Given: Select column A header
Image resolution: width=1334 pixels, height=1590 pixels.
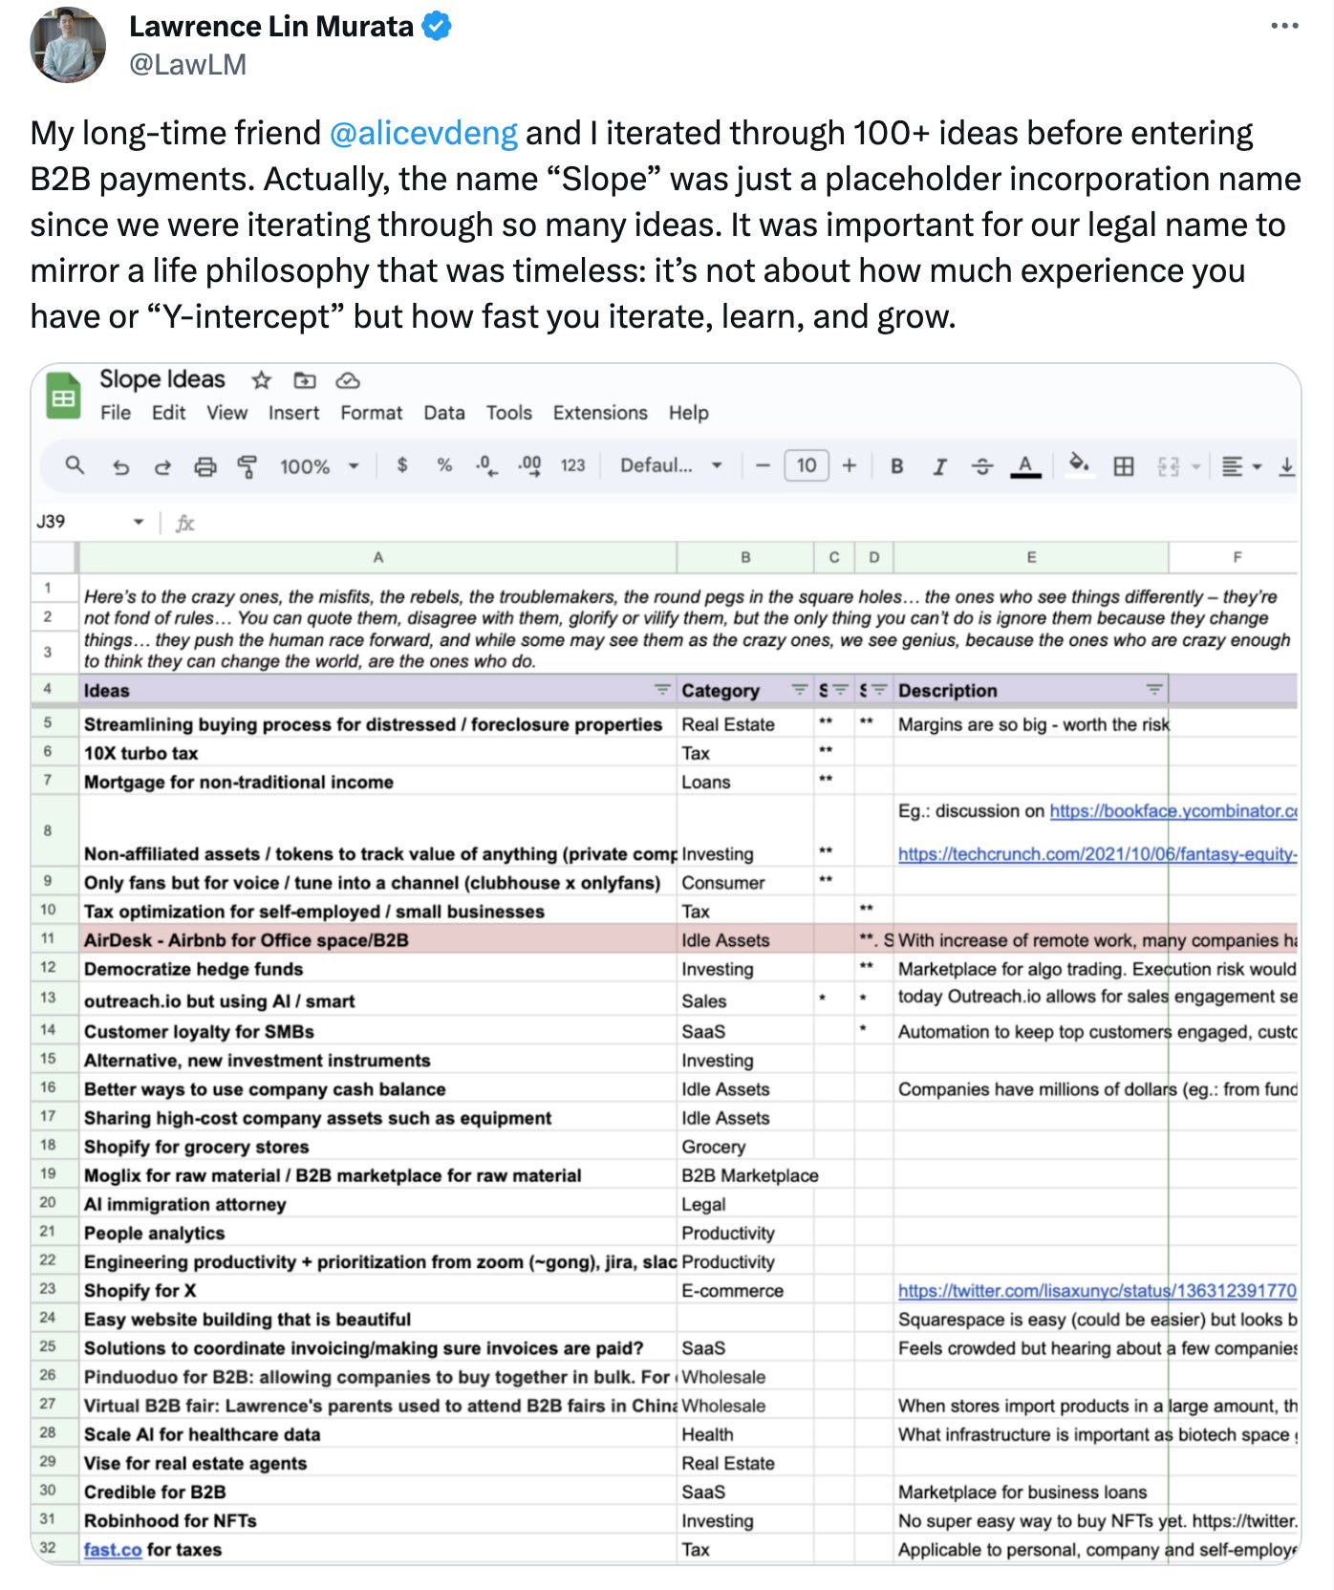Looking at the screenshot, I should (x=377, y=557).
